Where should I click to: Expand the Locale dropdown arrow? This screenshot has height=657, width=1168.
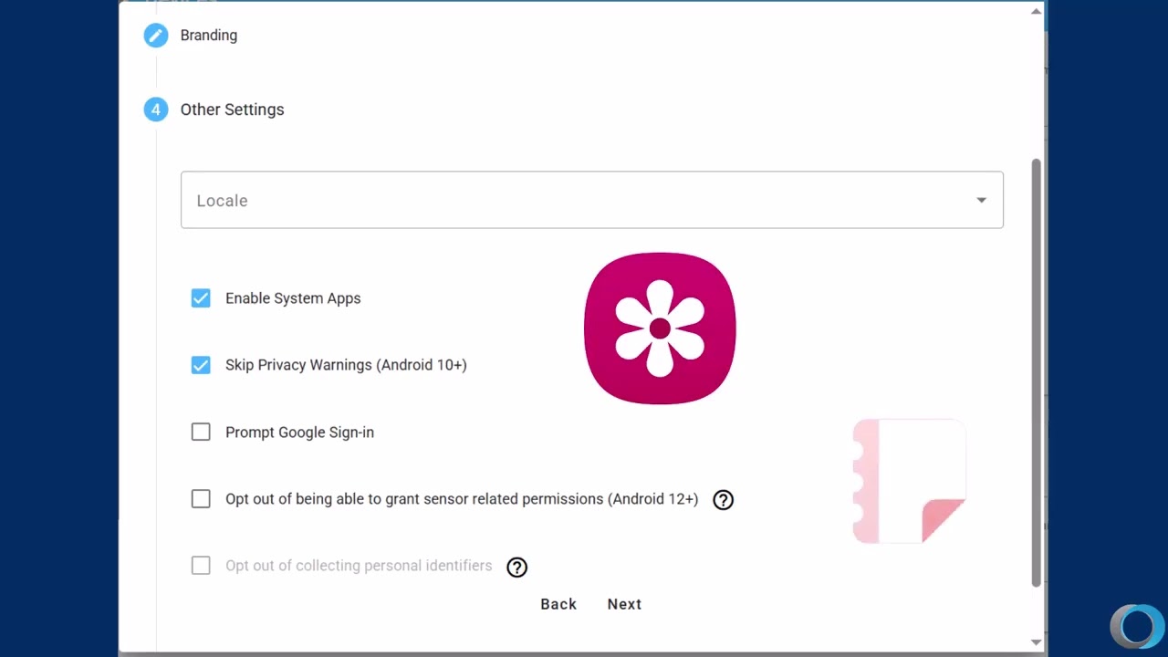pos(981,201)
